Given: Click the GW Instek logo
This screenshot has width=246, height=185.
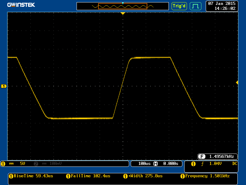Looking at the screenshot, I should pos(21,5).
